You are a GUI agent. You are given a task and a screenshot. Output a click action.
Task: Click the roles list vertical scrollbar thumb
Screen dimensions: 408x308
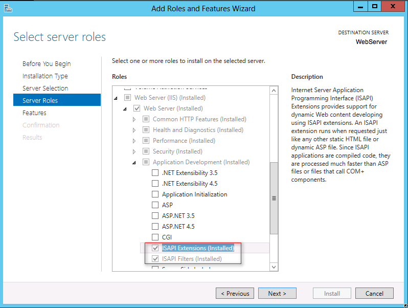(274, 198)
